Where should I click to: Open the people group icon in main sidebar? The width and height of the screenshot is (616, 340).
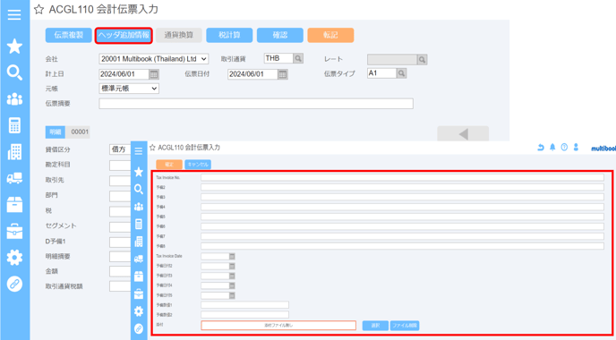pyautogui.click(x=14, y=99)
